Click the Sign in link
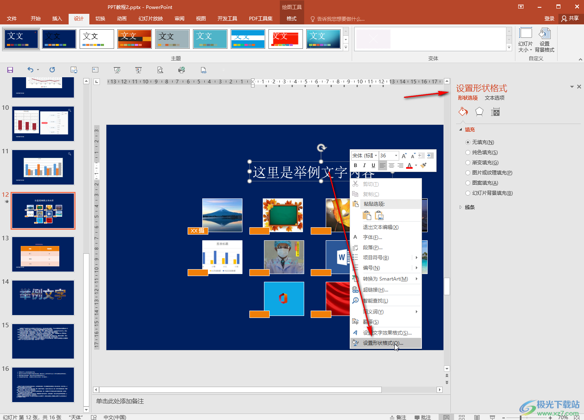The width and height of the screenshot is (584, 420). 549,19
